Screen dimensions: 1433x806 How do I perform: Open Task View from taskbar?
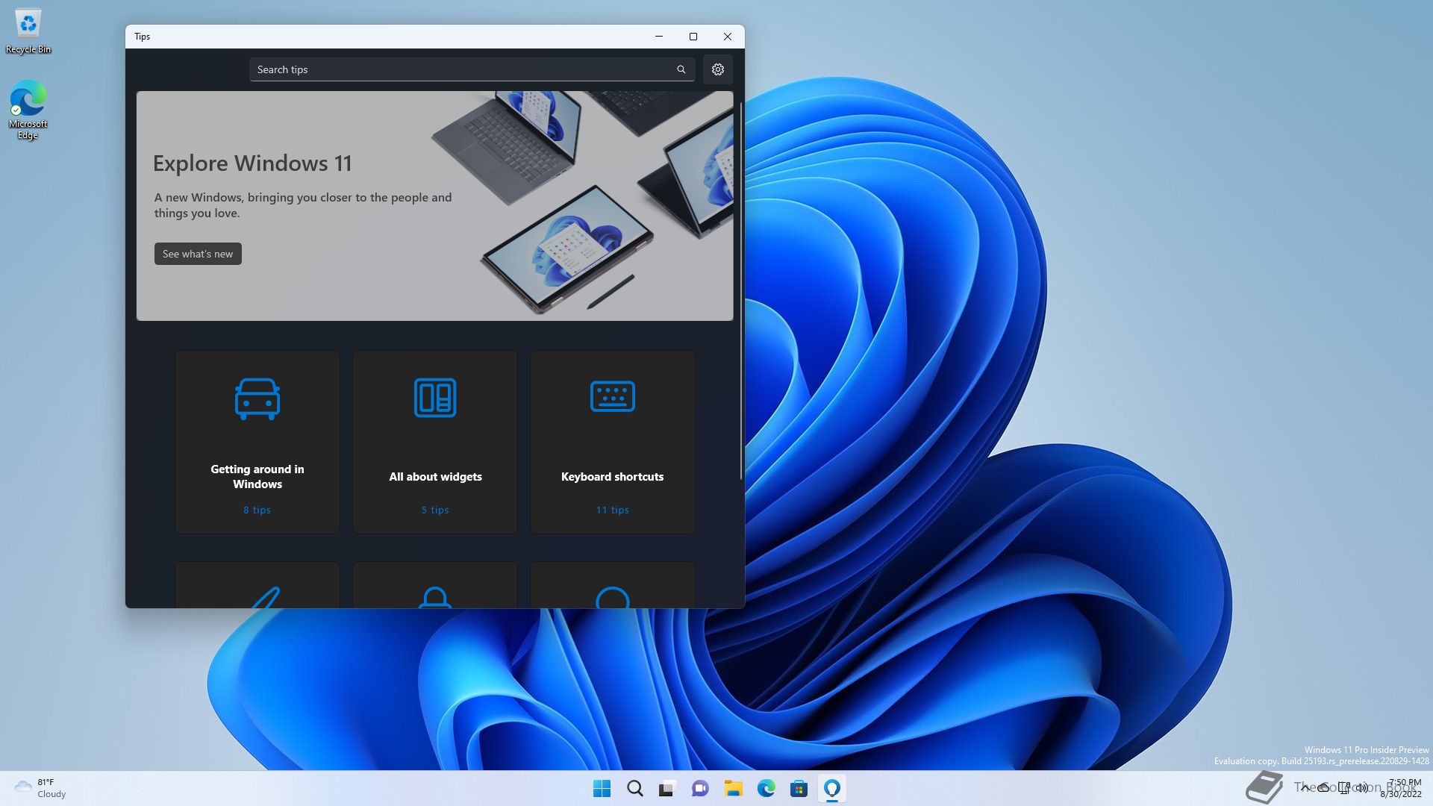(x=667, y=788)
